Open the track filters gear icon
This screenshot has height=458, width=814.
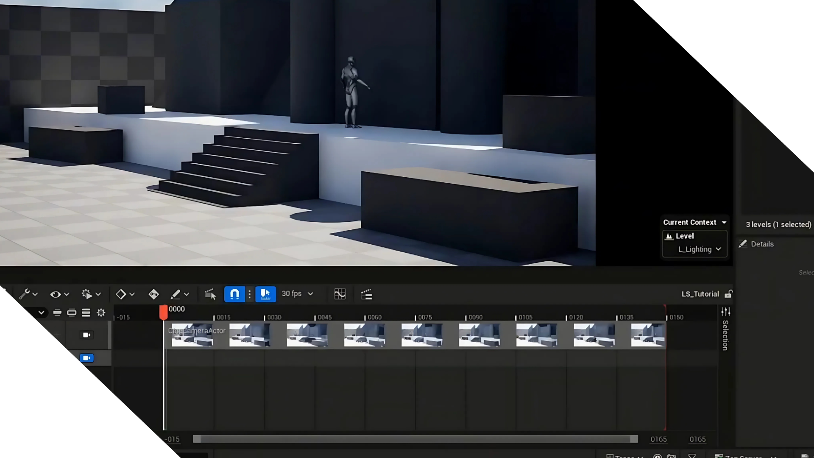tap(101, 313)
